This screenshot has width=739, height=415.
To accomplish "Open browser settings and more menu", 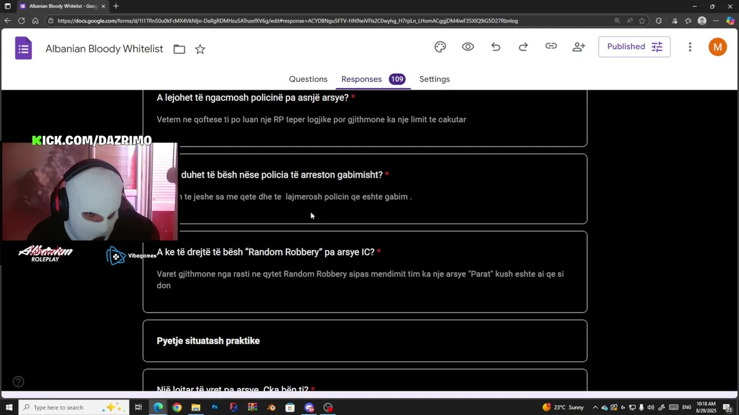I will (716, 21).
